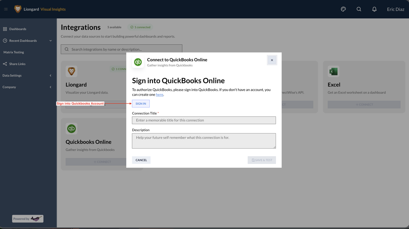The width and height of the screenshot is (409, 229).
Task: Click the SIGN IN button
Action: point(141,104)
